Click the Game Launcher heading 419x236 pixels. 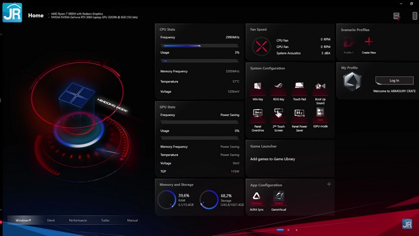pos(263,146)
